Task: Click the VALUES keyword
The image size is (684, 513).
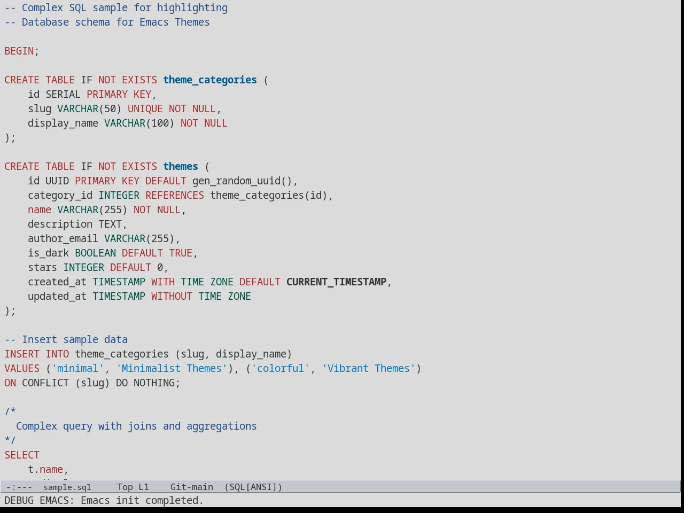Action: [x=22, y=369]
